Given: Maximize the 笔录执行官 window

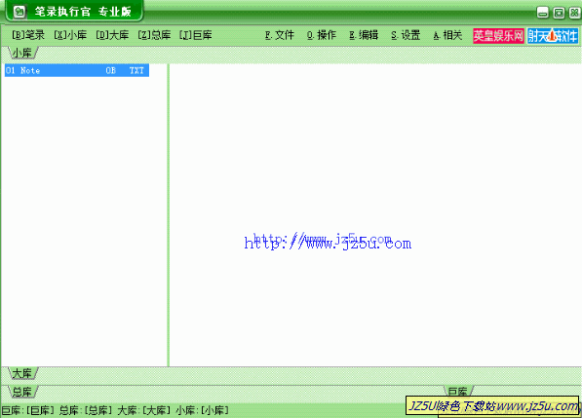Looking at the screenshot, I should (559, 13).
